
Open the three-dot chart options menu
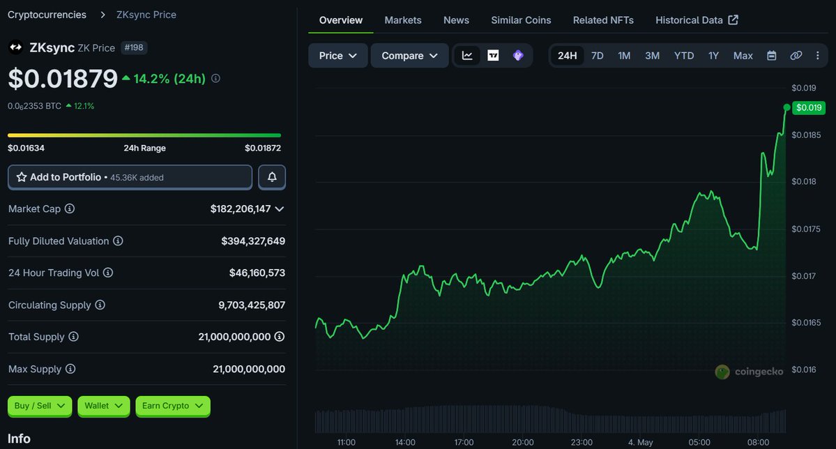(817, 56)
